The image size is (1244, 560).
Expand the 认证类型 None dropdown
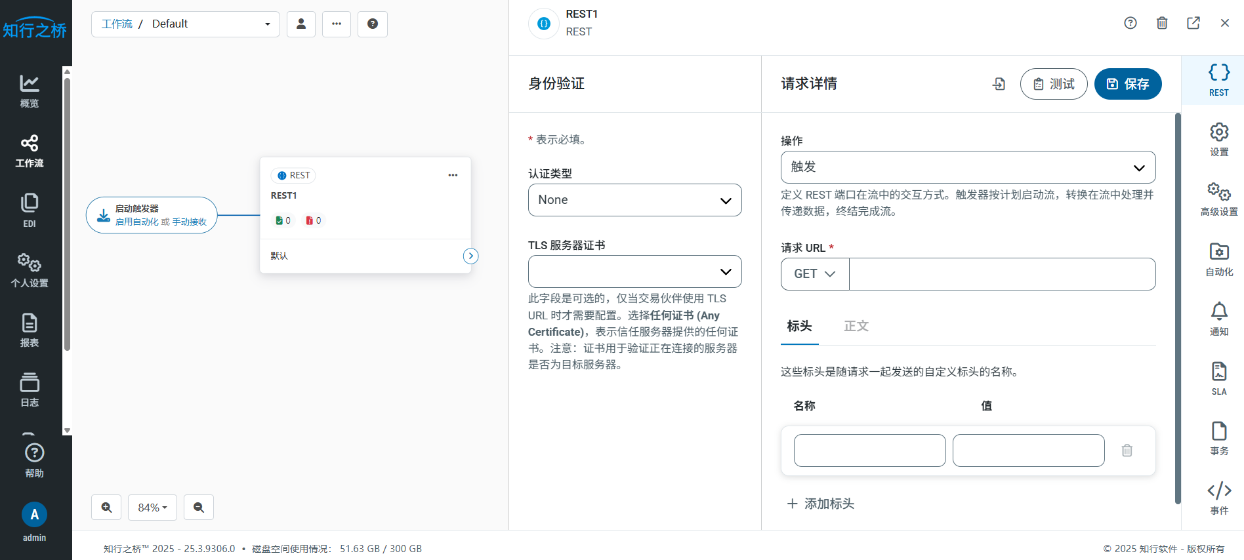[634, 200]
